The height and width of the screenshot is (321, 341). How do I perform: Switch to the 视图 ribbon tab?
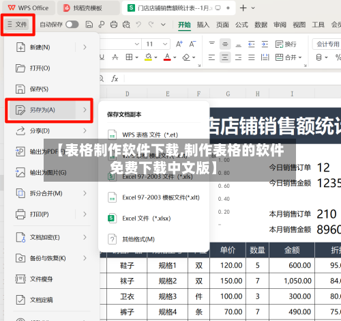299,25
